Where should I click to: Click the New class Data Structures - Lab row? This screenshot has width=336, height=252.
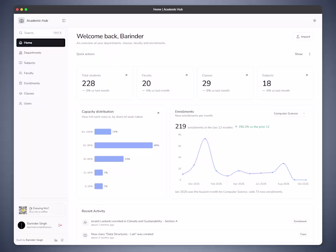tap(195, 236)
